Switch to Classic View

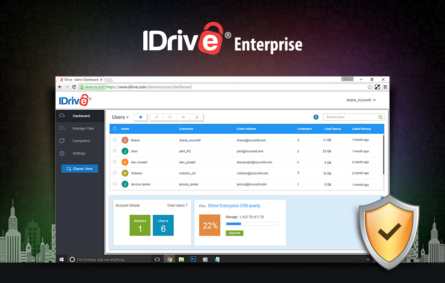point(80,168)
